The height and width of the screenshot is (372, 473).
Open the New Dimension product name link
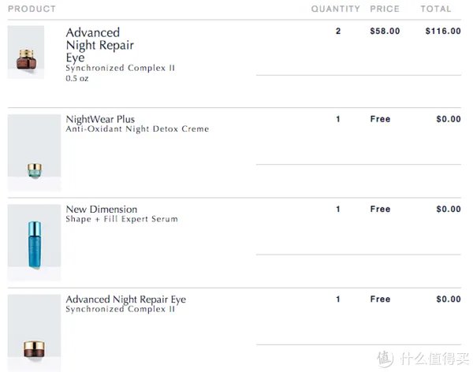click(x=101, y=209)
